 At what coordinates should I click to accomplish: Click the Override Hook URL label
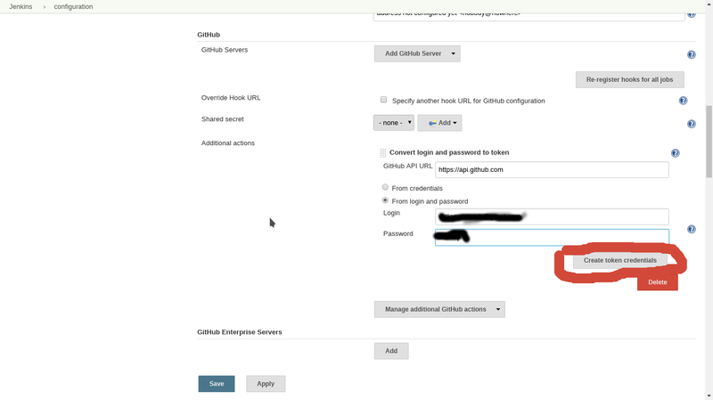pos(231,98)
